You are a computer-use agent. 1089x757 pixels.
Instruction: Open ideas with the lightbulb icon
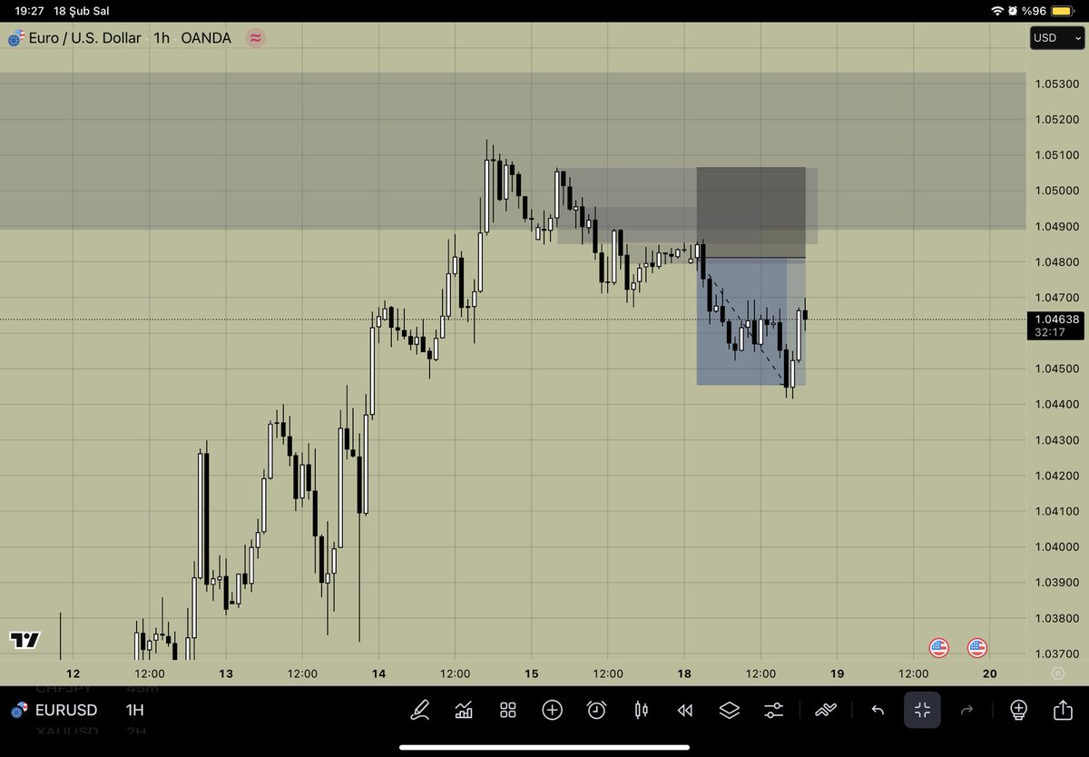tap(1018, 710)
